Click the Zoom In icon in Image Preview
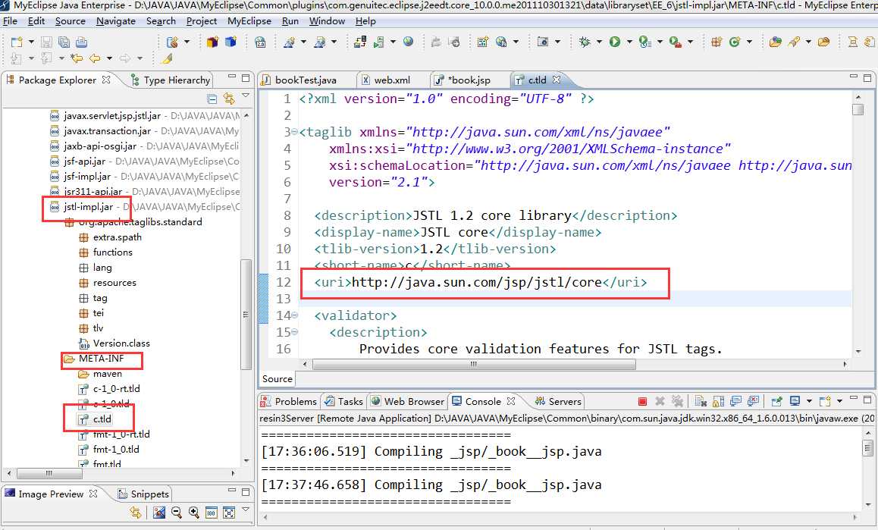Viewport: 878px width, 530px height. (x=194, y=512)
